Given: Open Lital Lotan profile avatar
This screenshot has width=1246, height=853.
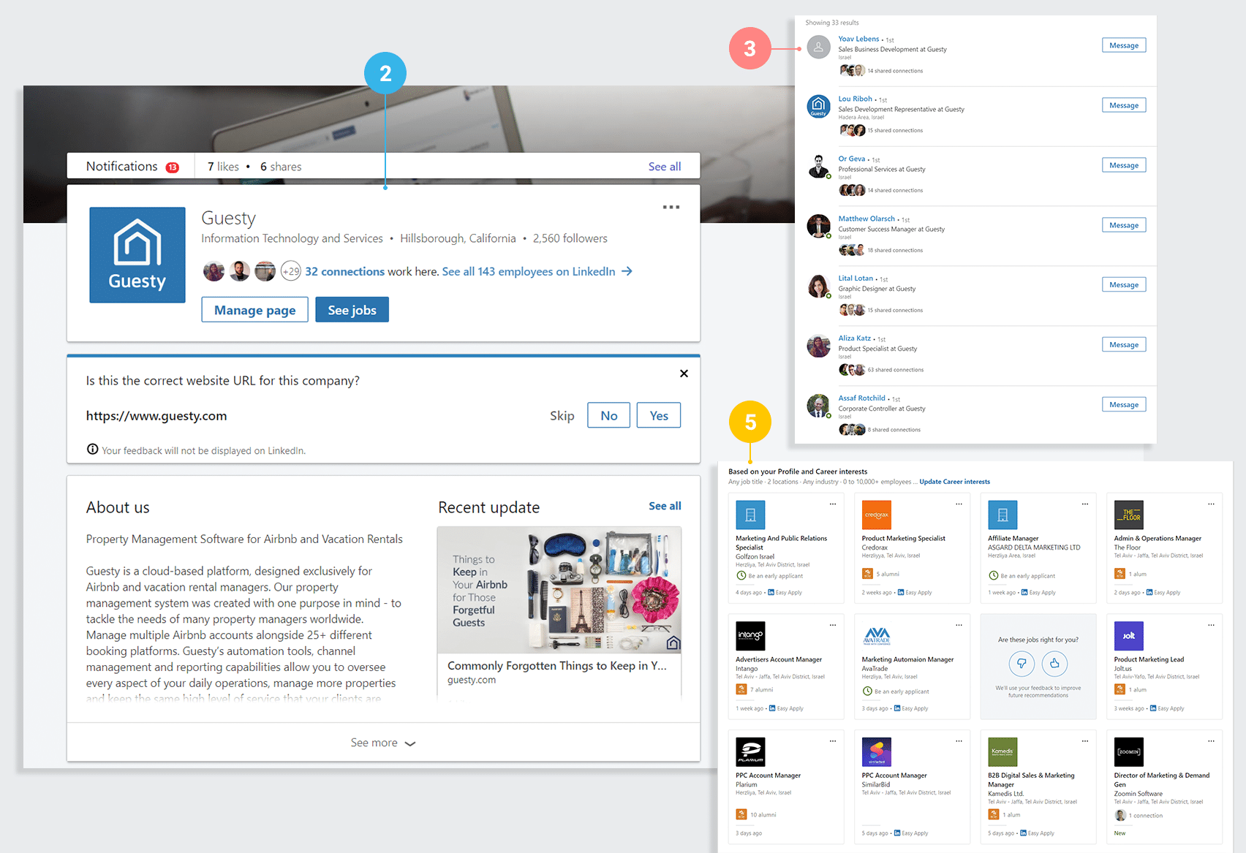Looking at the screenshot, I should click(x=818, y=287).
